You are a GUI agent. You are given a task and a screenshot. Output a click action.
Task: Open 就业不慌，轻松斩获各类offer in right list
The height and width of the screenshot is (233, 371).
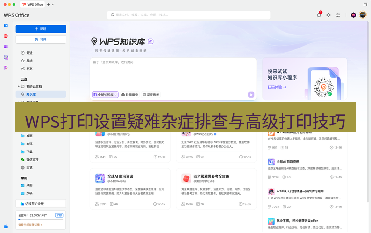[297, 221]
